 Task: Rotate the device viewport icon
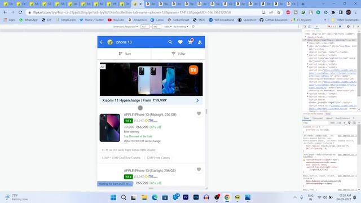193,27
